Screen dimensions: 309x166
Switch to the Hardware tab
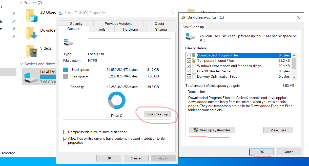click(x=130, y=29)
